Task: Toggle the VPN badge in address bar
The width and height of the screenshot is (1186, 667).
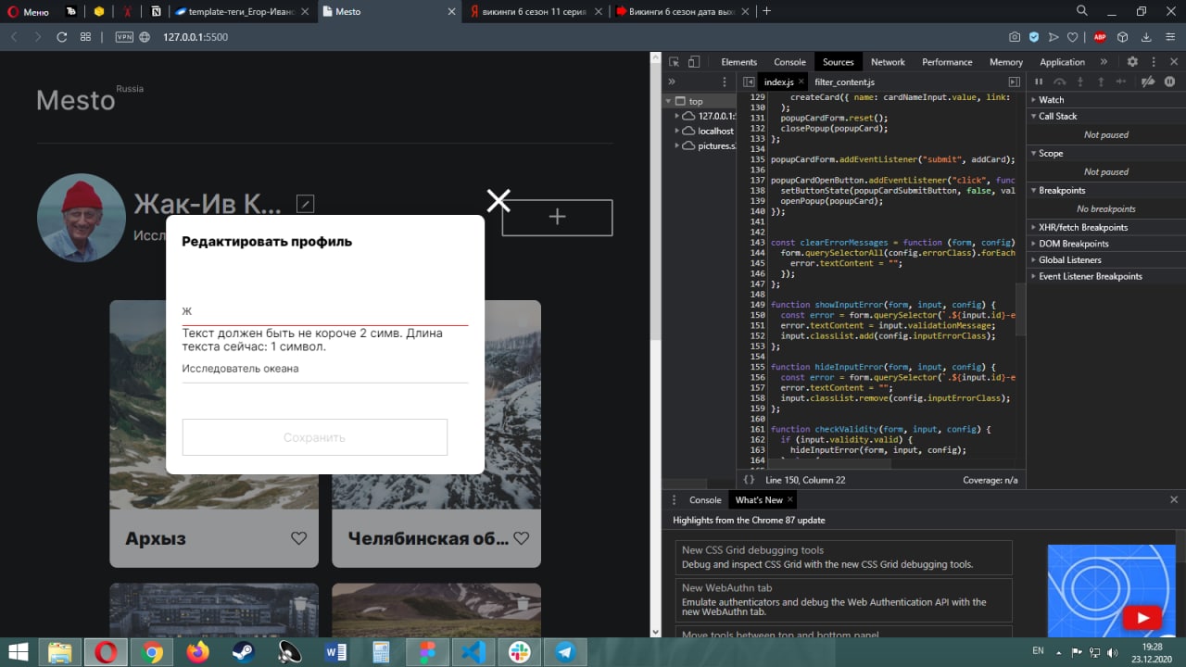Action: [x=124, y=37]
